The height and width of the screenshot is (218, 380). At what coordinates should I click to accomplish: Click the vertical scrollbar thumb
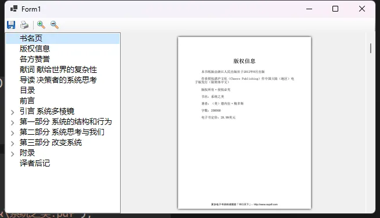click(371, 48)
